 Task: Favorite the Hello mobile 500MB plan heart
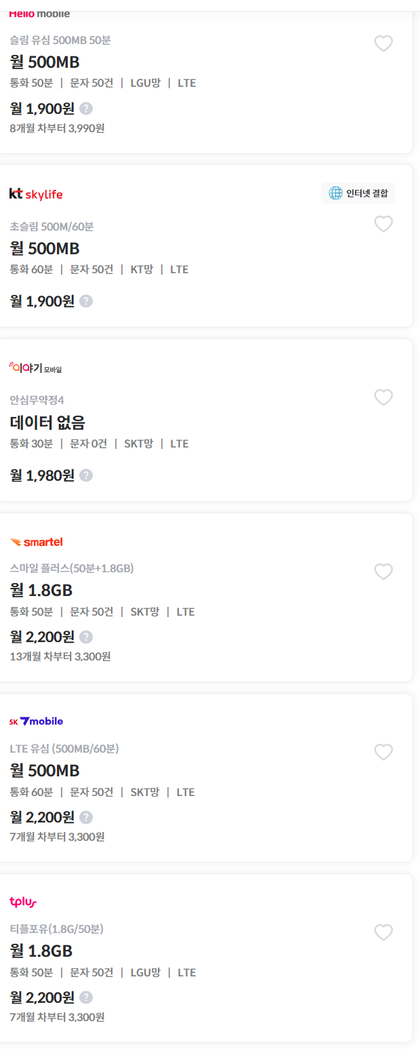[383, 43]
